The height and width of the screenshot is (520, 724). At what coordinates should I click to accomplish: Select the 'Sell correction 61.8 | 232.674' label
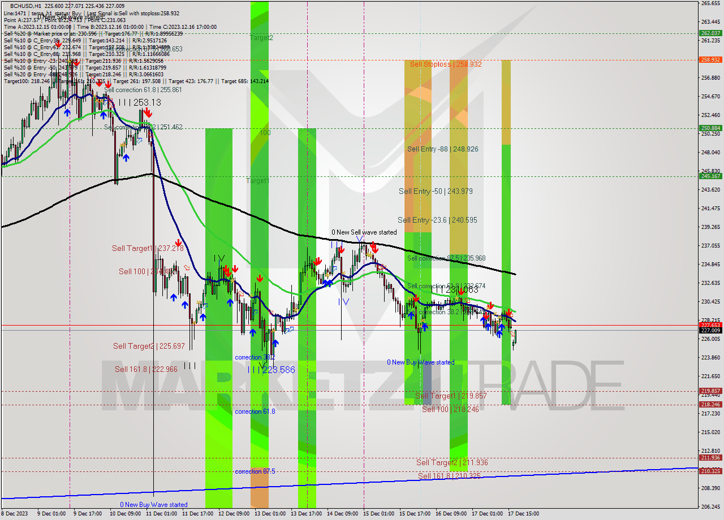(446, 286)
